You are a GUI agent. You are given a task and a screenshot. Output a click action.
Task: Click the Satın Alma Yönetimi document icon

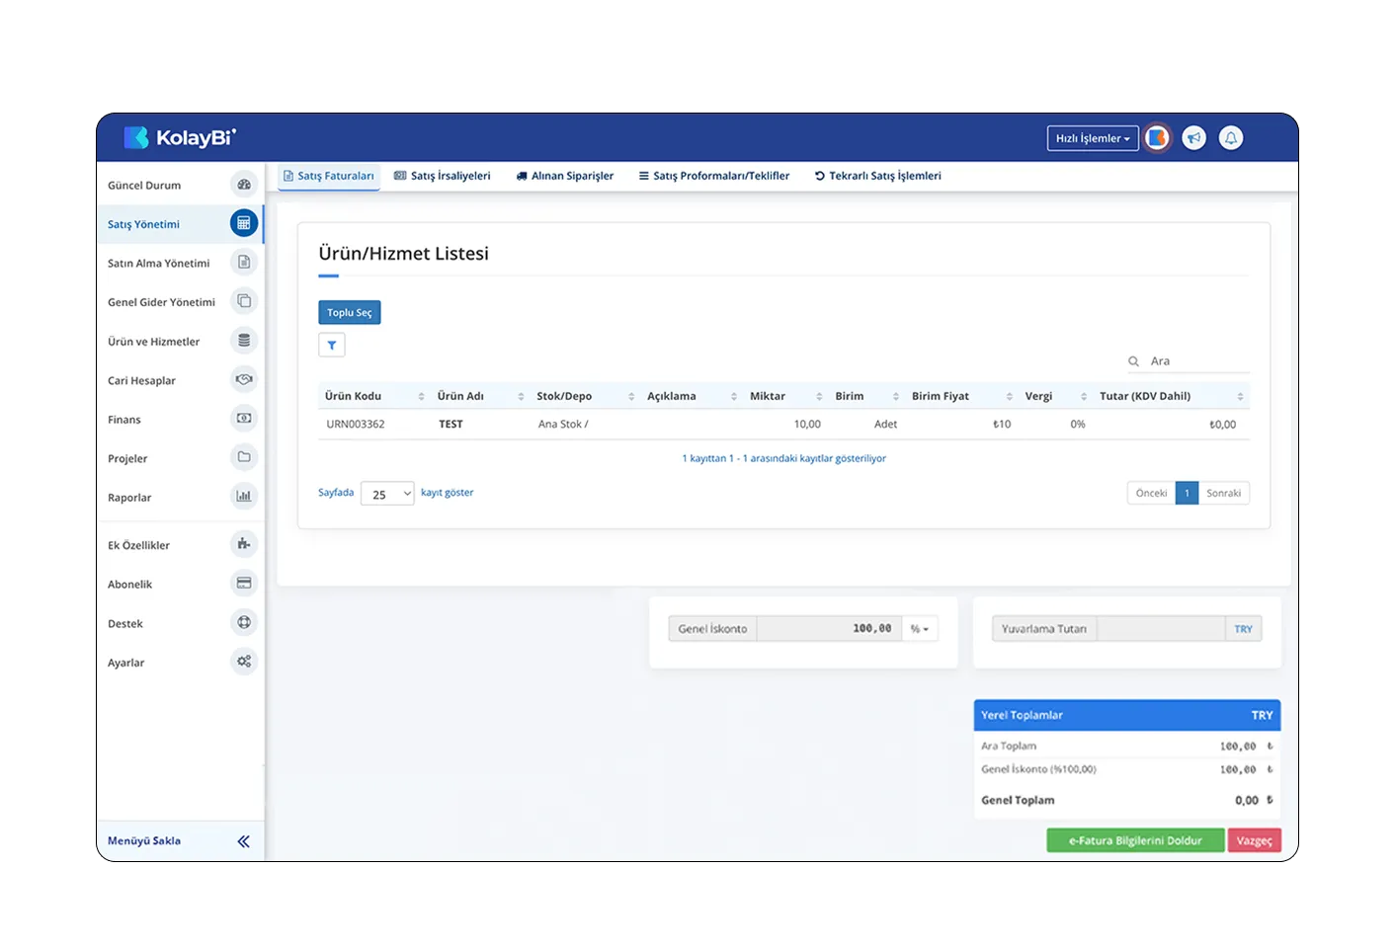coord(244,263)
